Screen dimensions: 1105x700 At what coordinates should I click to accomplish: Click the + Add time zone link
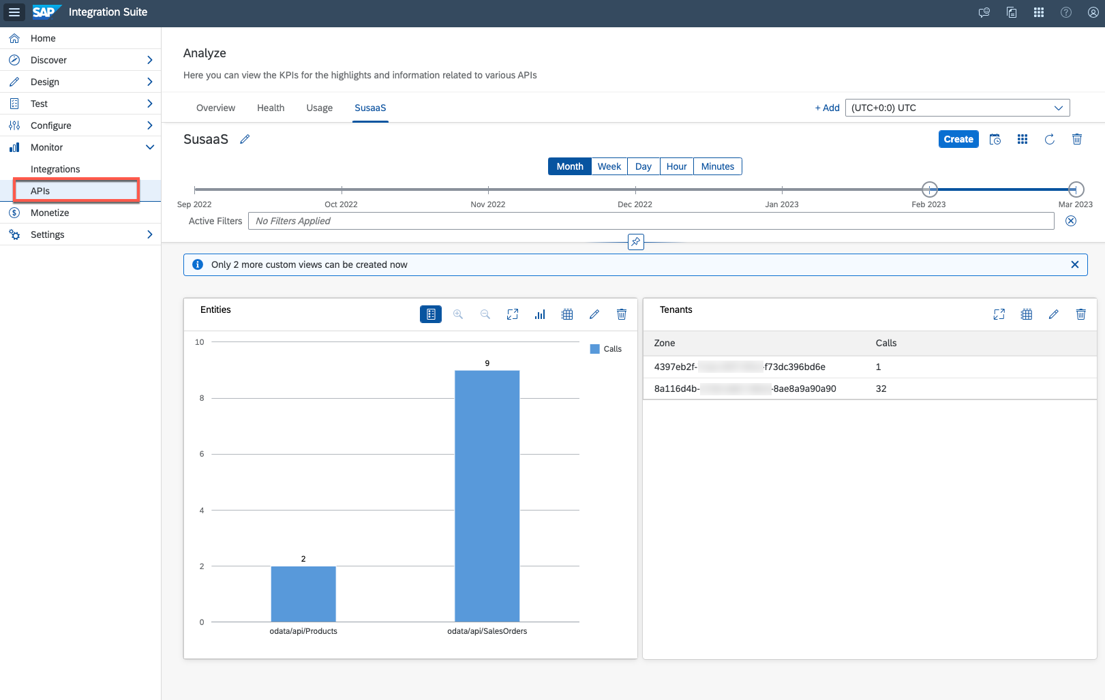pyautogui.click(x=827, y=108)
